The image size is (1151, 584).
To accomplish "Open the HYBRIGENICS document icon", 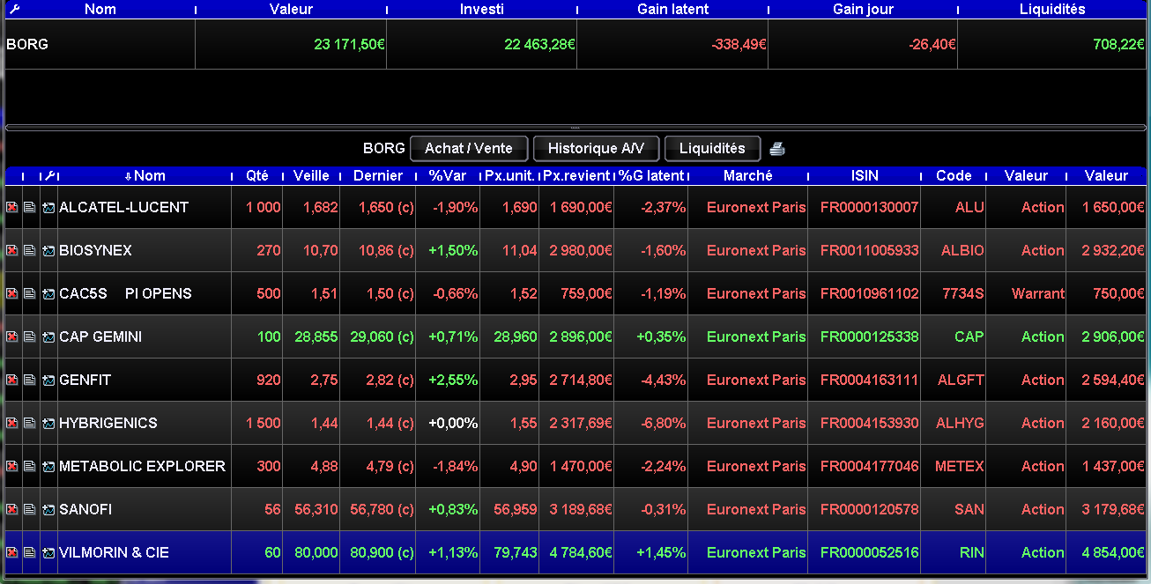I will [30, 423].
